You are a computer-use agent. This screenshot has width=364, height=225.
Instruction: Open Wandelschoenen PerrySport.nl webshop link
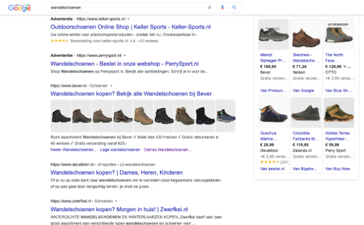pyautogui.click(x=124, y=63)
